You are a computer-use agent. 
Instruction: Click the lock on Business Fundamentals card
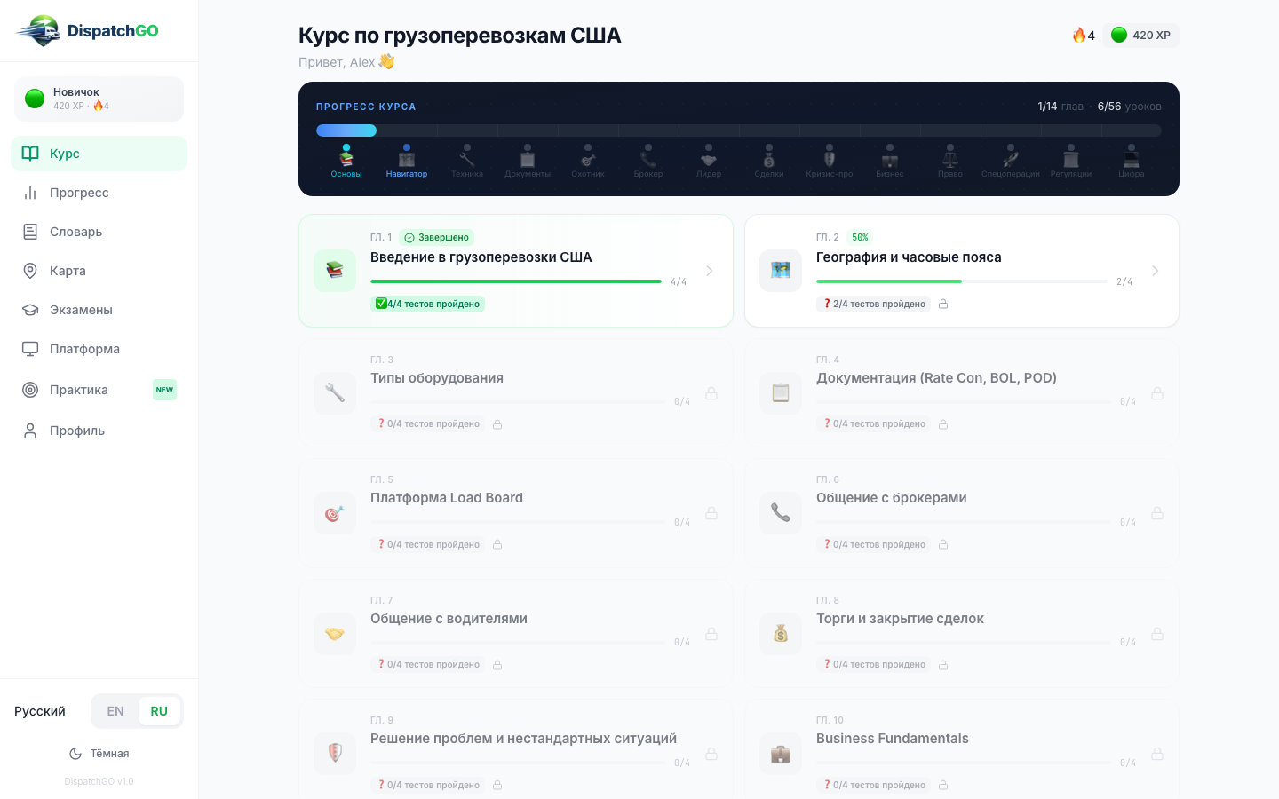(x=1157, y=754)
